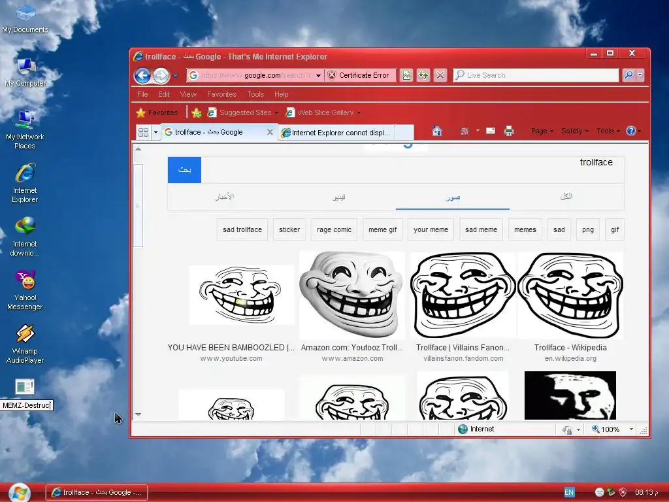Refresh the page with the green arrows icon
This screenshot has height=502, width=669.
click(x=423, y=76)
